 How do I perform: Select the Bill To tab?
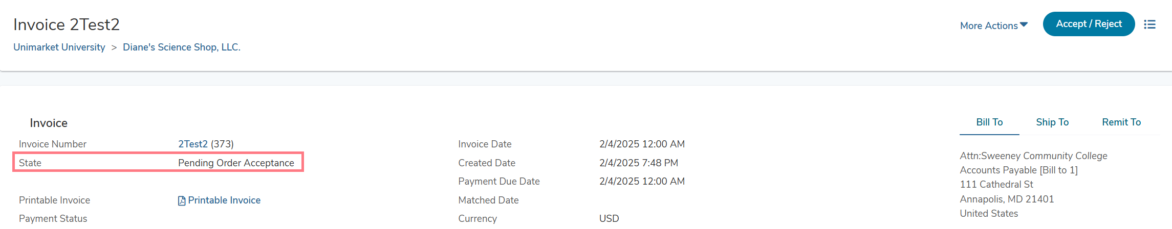point(989,122)
